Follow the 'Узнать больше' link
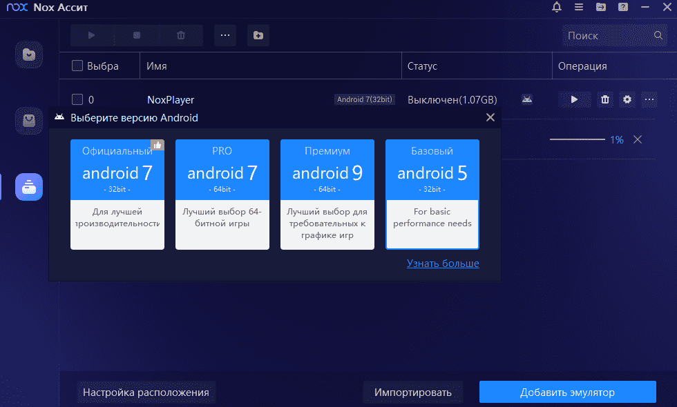Screen dimensions: 677x407 coord(442,264)
